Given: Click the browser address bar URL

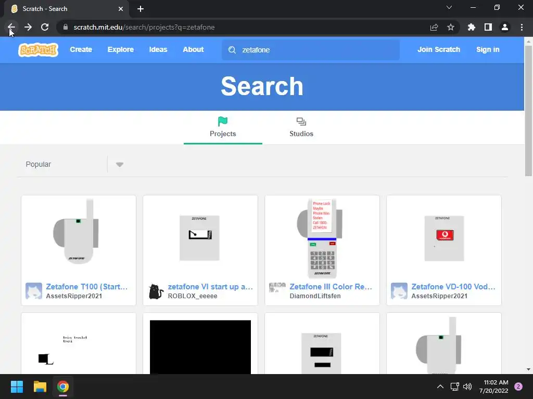Looking at the screenshot, I should [x=144, y=27].
